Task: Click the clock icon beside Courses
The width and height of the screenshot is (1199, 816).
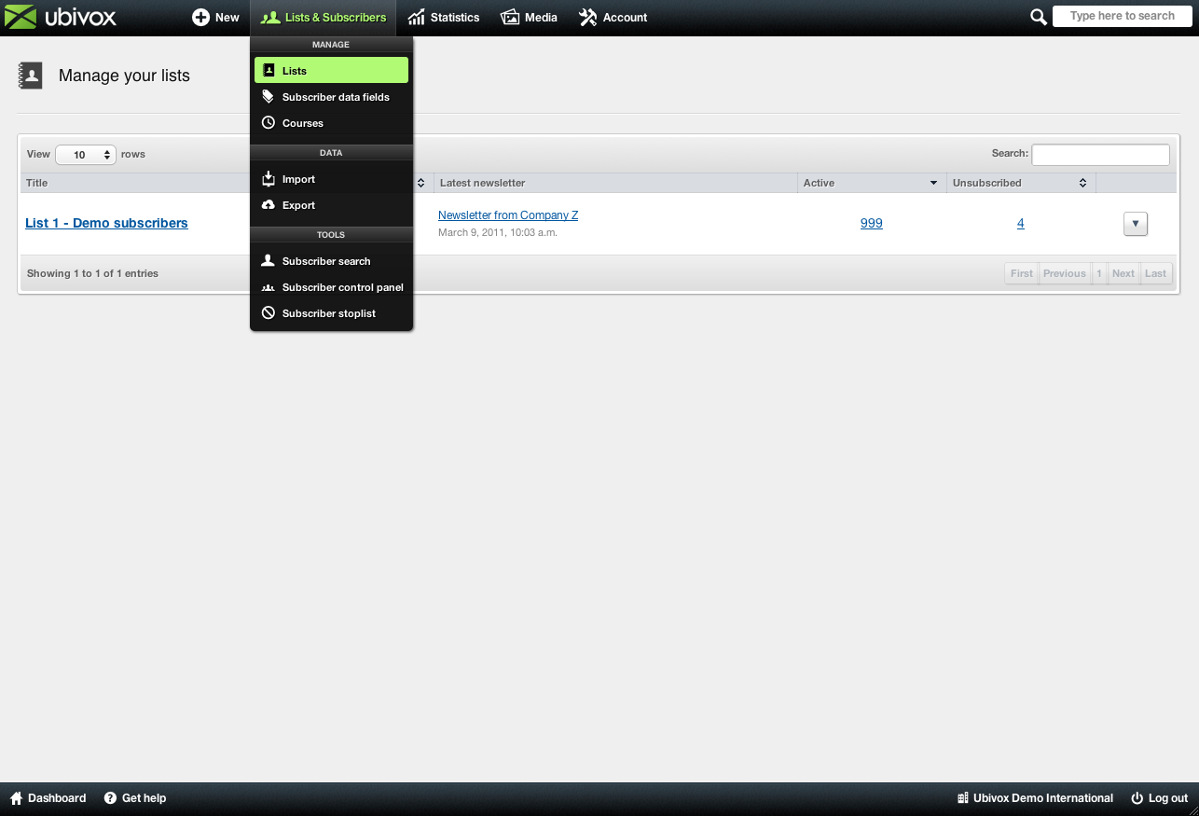Action: point(269,122)
